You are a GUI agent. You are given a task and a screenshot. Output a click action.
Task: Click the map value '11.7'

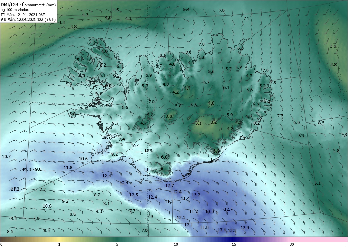coord(193,211)
